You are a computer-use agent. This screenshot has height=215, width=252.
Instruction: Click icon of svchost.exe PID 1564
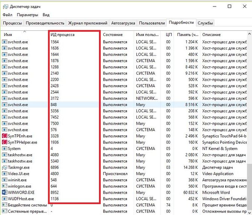click(x=5, y=42)
